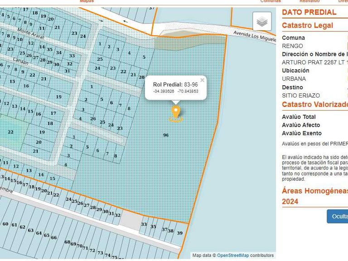Click the SITIO ERIAZO destino value
Image resolution: width=348 pixels, height=261 pixels.
pyautogui.click(x=301, y=96)
